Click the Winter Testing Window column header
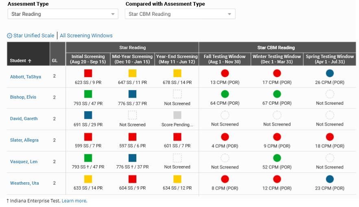359x207 pixels. coord(277,59)
